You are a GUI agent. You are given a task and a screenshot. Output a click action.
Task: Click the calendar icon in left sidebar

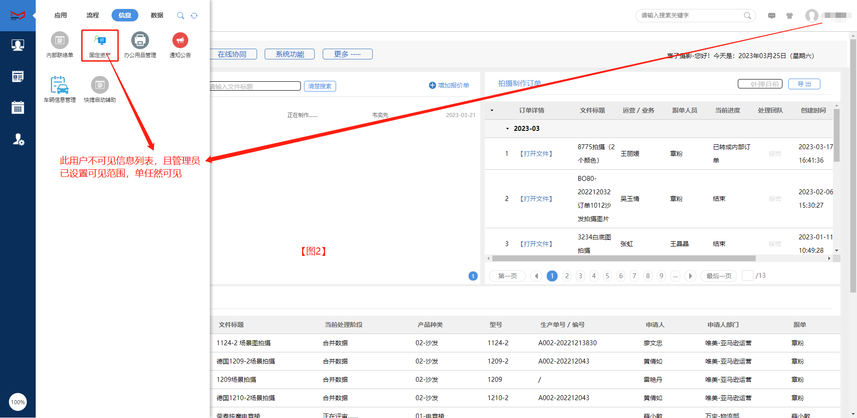[18, 108]
